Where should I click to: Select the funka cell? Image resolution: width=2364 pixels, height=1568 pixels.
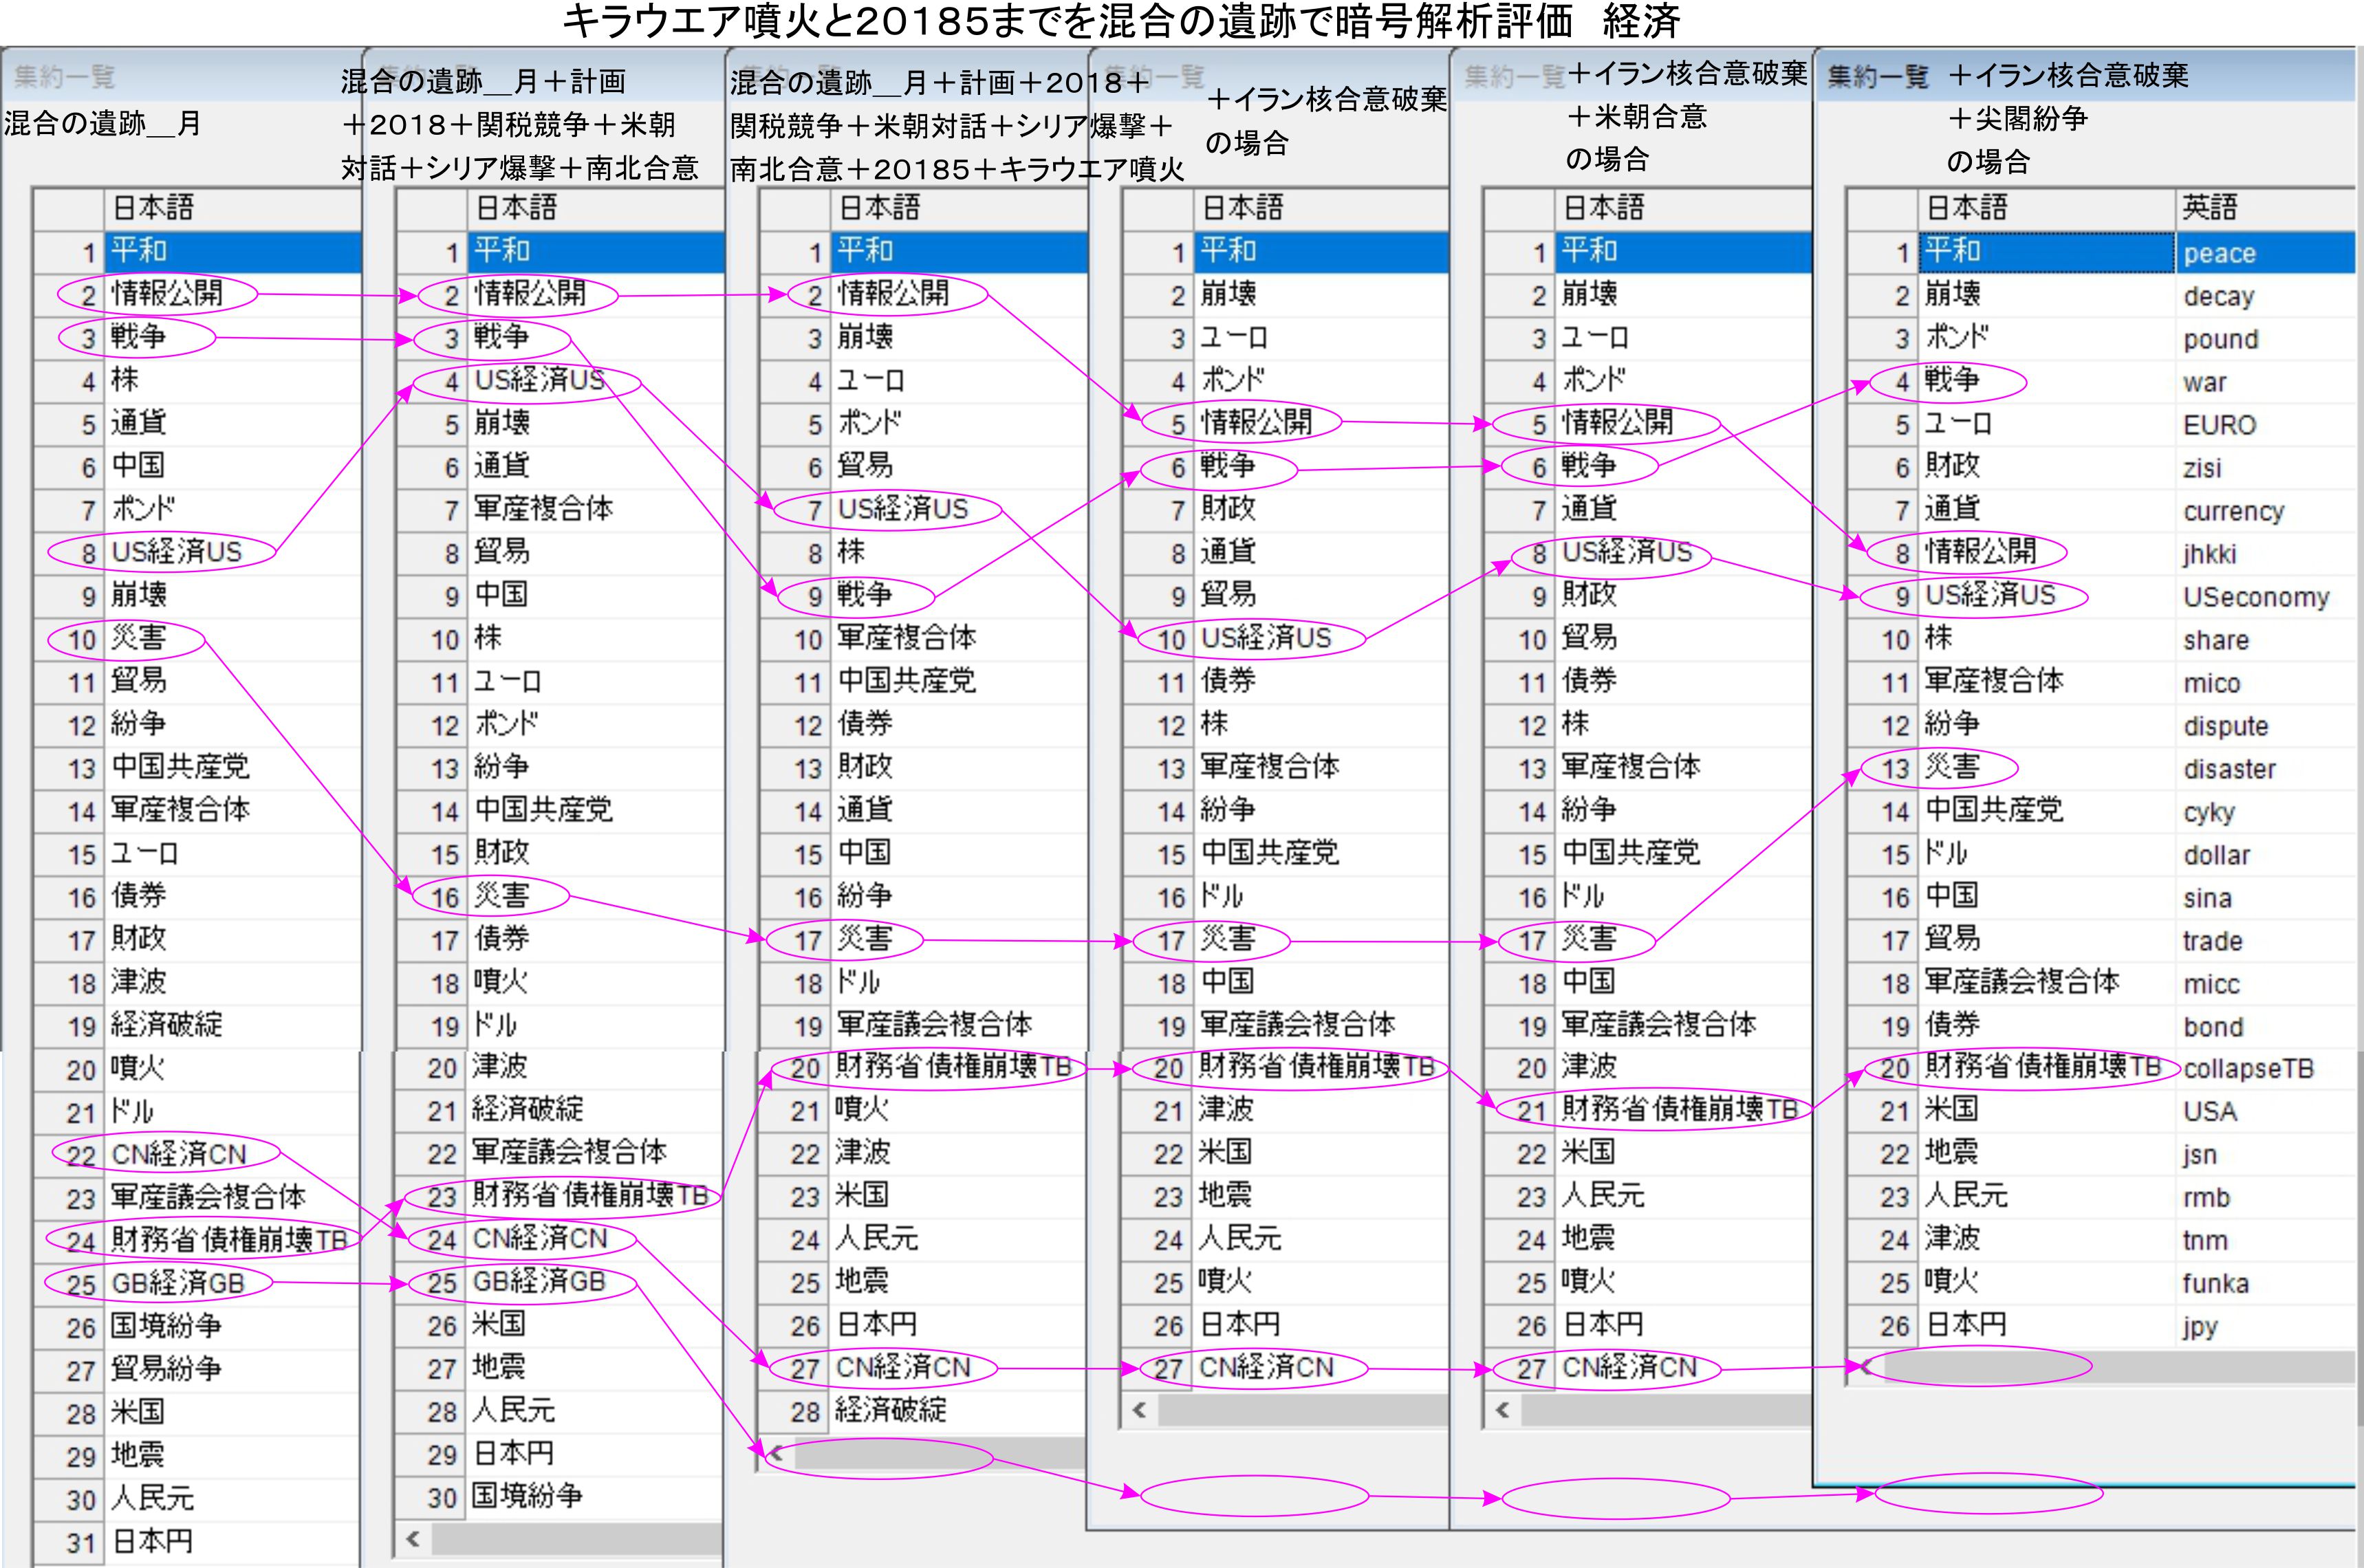pyautogui.click(x=2215, y=1283)
